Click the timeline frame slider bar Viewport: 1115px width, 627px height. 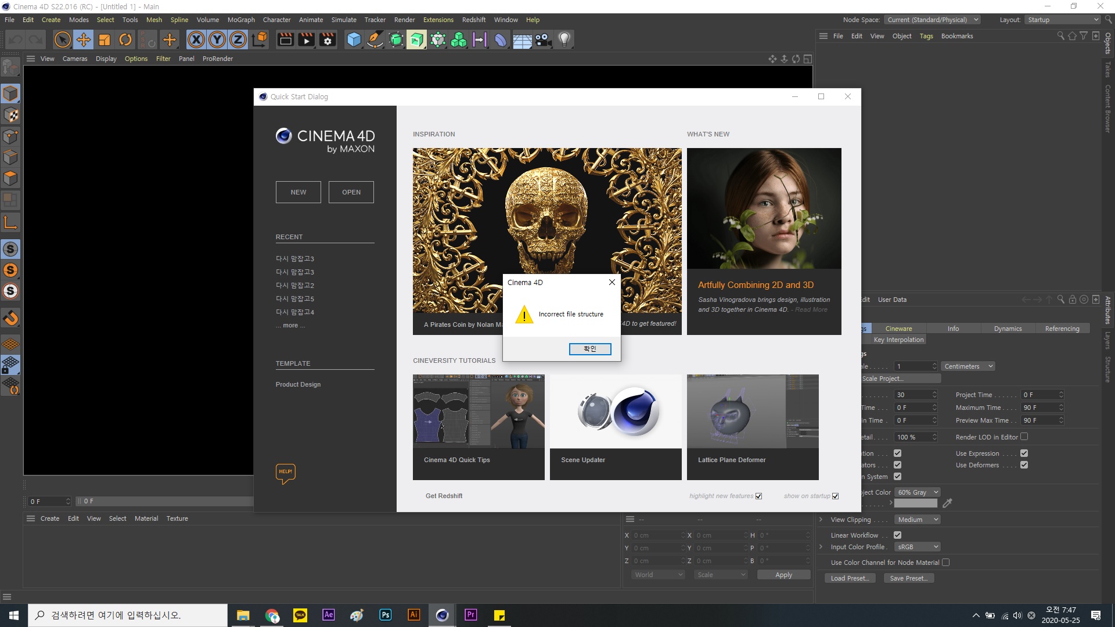click(166, 501)
